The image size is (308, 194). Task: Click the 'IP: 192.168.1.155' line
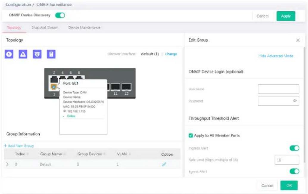[74, 111]
